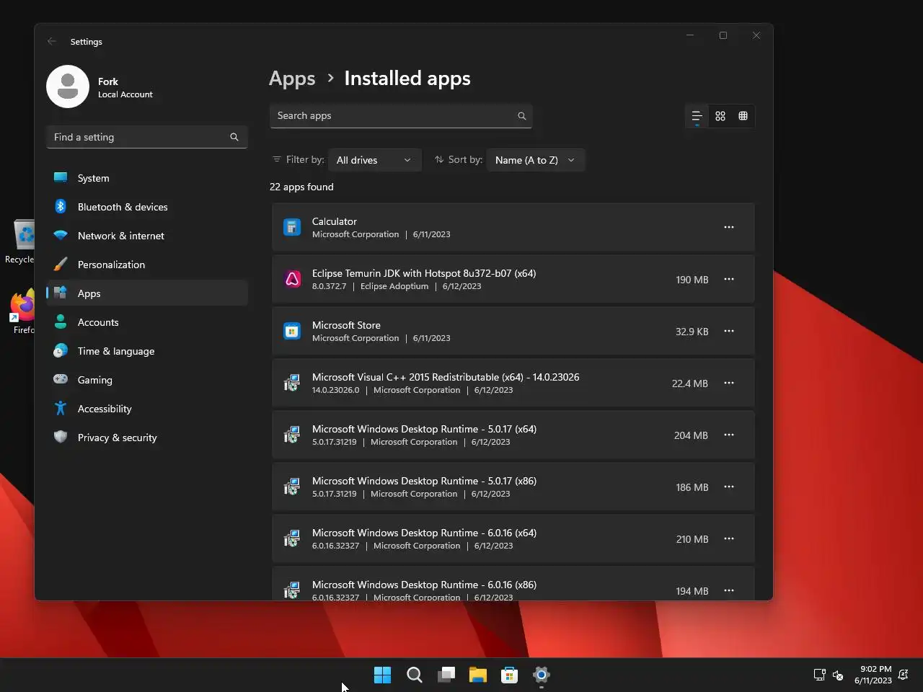The image size is (923, 692).
Task: Open Accounts settings
Action: pyautogui.click(x=147, y=322)
